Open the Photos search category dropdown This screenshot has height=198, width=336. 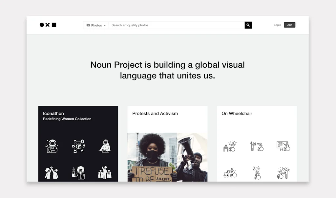[x=95, y=25]
